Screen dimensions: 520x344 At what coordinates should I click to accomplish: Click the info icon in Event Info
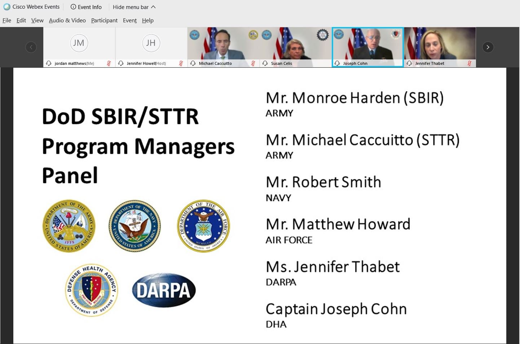point(73,7)
